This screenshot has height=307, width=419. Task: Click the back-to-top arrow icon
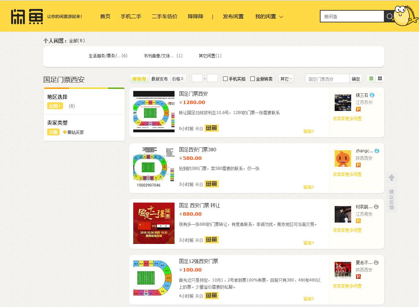(x=391, y=178)
